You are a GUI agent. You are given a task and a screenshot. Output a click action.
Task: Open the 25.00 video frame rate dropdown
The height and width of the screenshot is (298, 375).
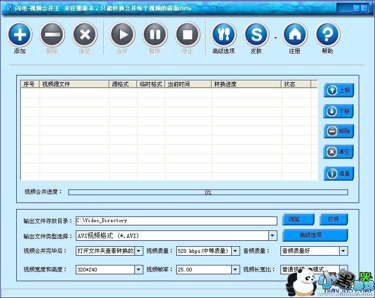[236, 270]
